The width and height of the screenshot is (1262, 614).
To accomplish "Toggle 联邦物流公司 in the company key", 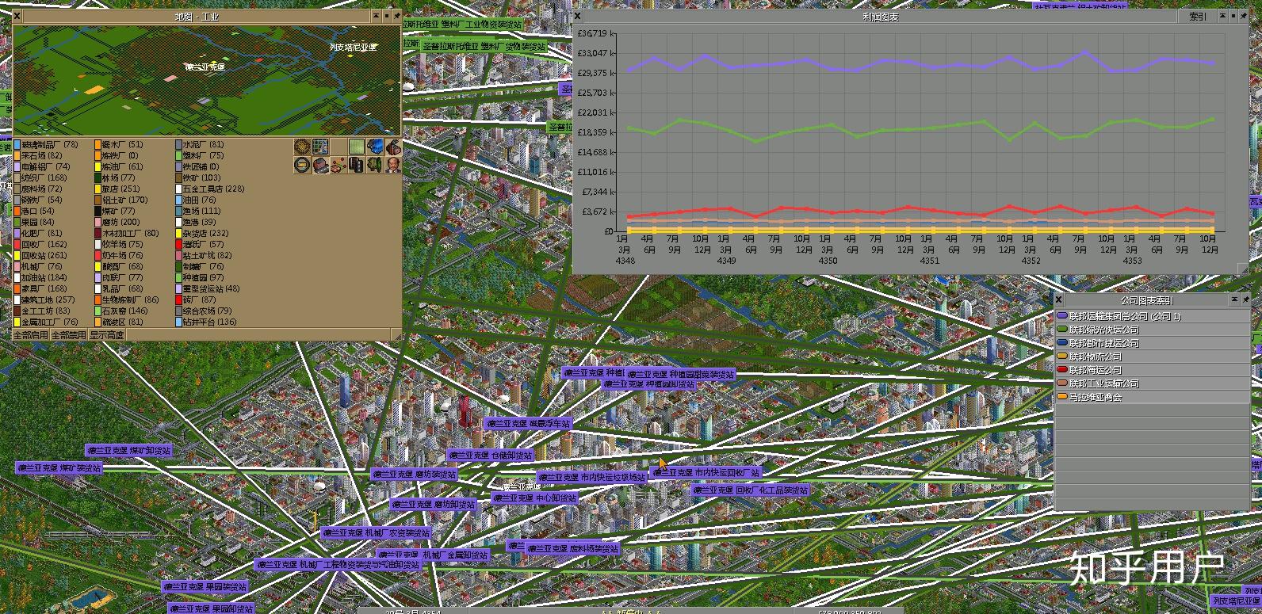I will pyautogui.click(x=1153, y=357).
